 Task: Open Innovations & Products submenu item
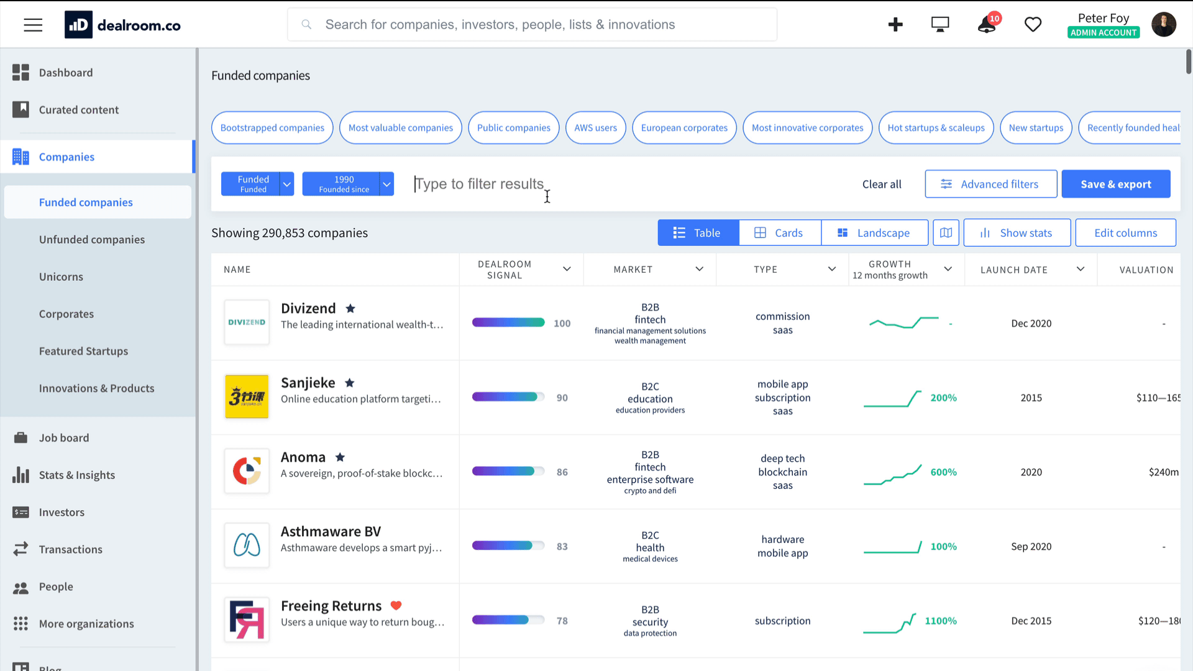click(98, 388)
